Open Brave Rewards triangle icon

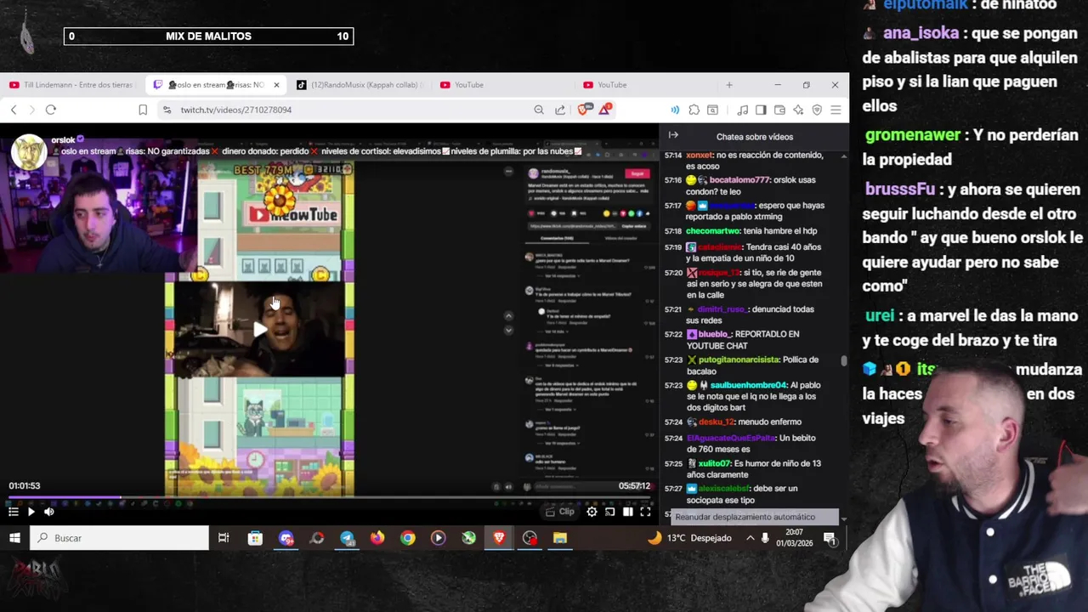pyautogui.click(x=605, y=110)
